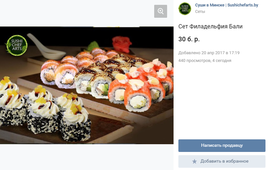The width and height of the screenshot is (270, 170).
Task: Click the green wasabi mound in the photo
Action: [94, 45]
